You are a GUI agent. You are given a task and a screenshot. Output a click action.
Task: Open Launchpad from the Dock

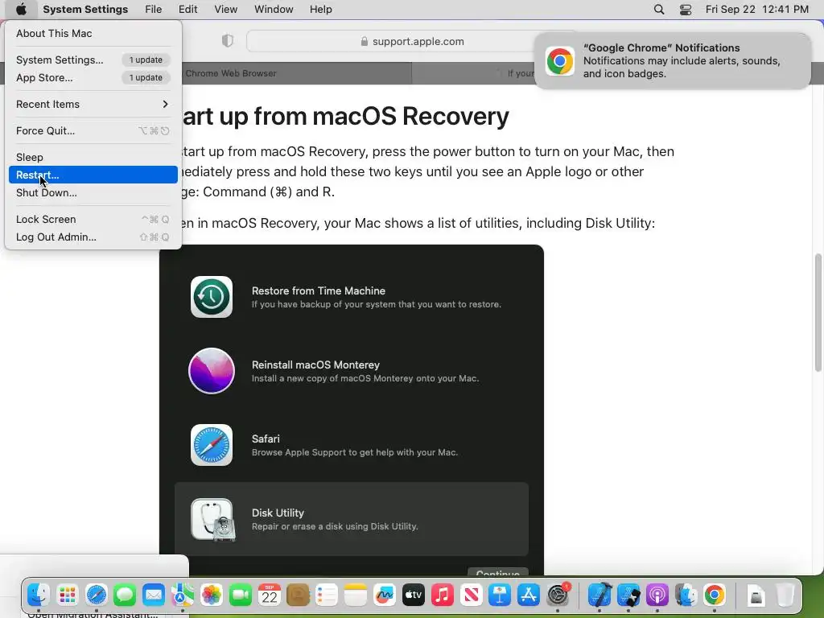click(x=68, y=595)
